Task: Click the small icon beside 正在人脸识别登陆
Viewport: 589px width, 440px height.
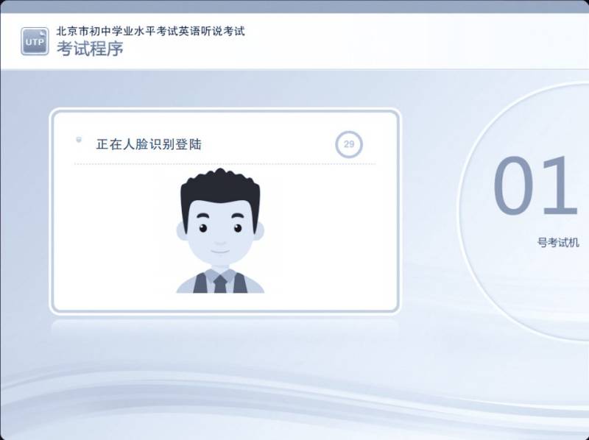Action: click(79, 140)
